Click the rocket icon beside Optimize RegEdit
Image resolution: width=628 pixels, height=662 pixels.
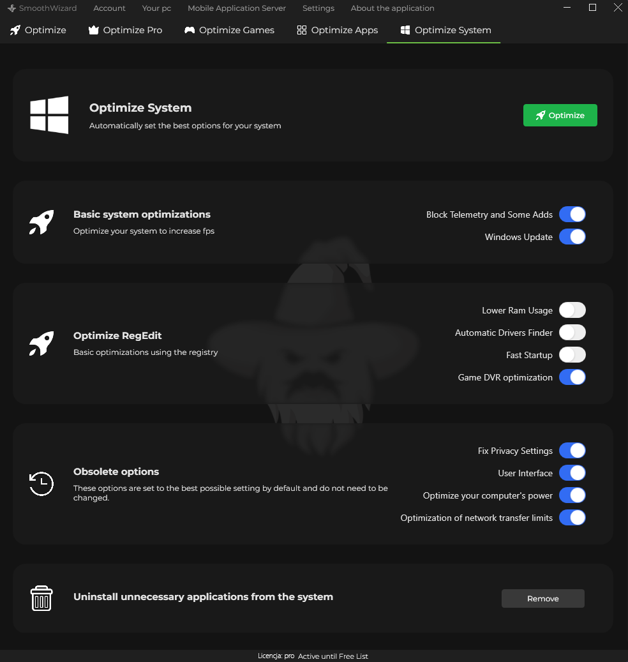tap(41, 343)
